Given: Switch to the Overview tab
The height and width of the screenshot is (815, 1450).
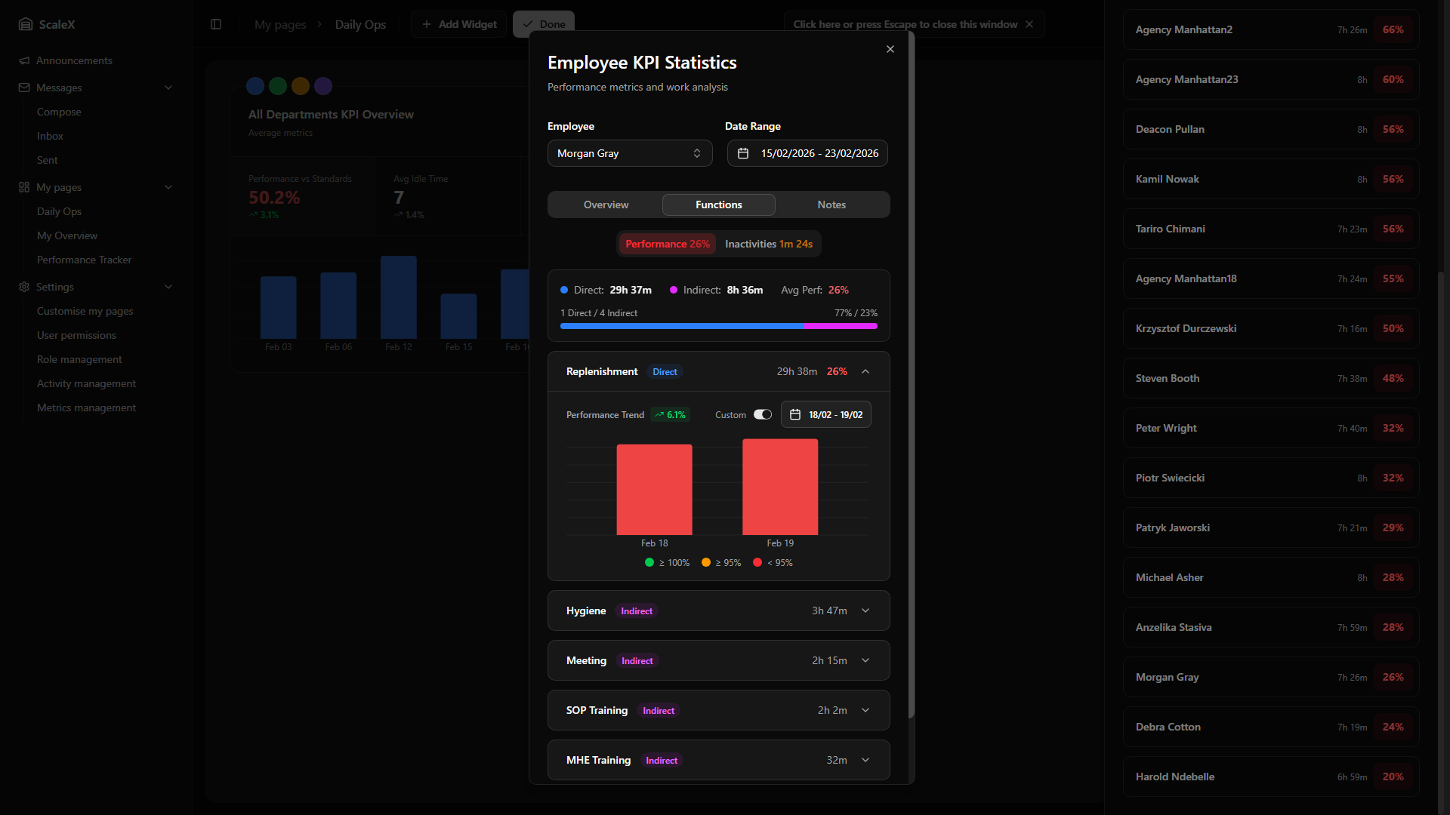Looking at the screenshot, I should pos(606,205).
